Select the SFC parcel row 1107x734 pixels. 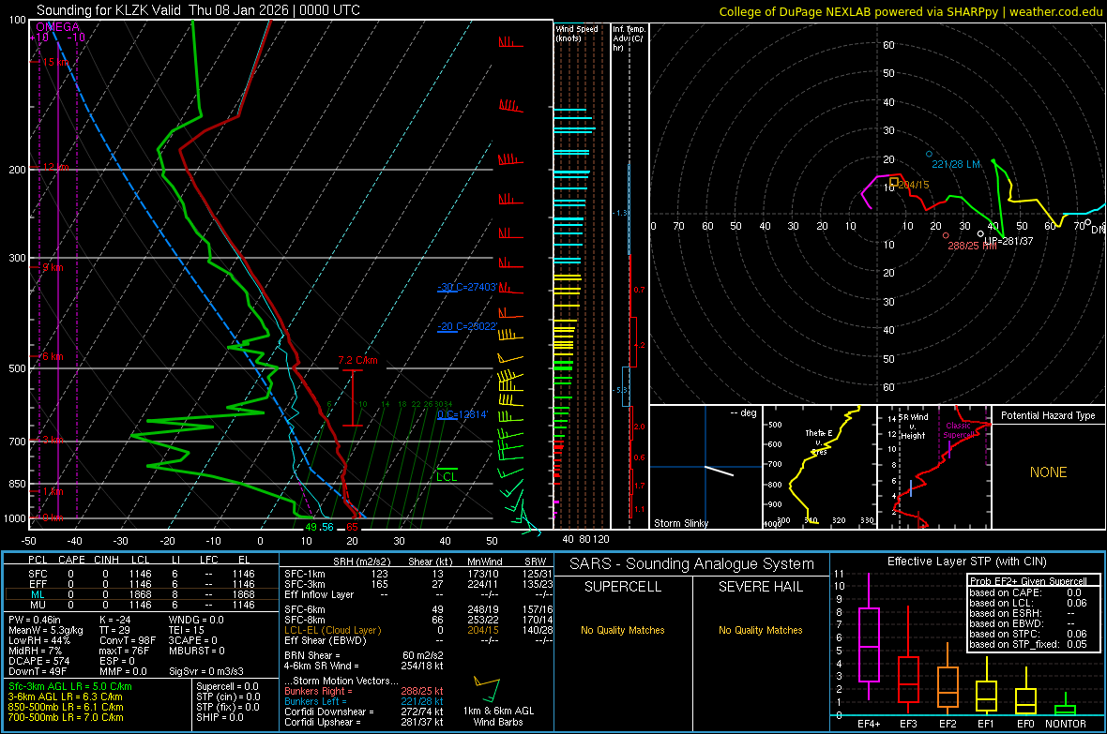pos(142,574)
